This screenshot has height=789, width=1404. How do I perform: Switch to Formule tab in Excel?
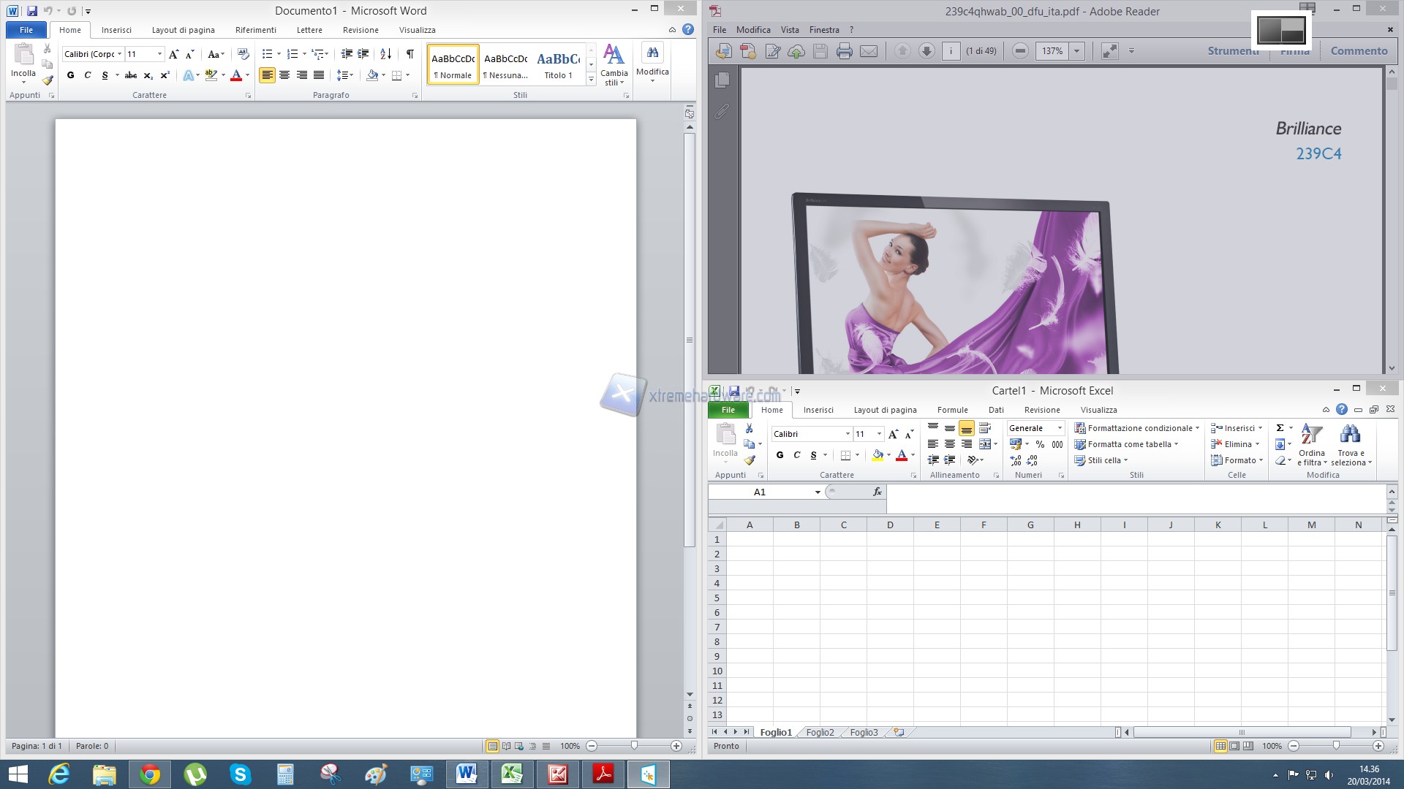[x=952, y=410]
